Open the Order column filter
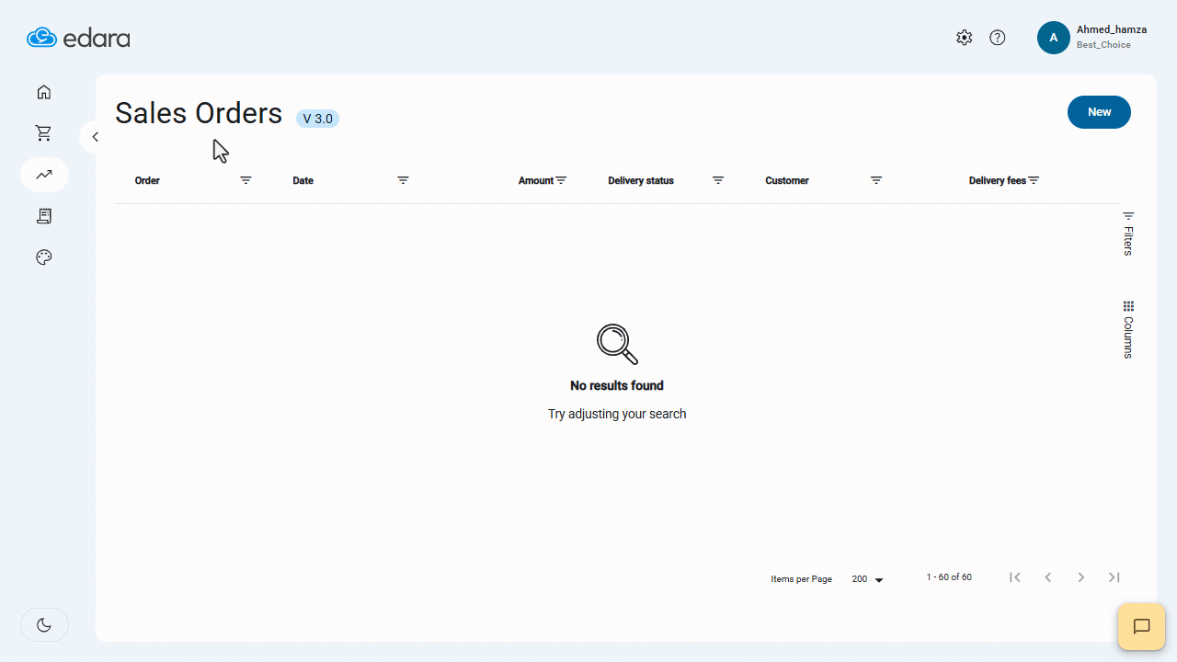 (246, 180)
